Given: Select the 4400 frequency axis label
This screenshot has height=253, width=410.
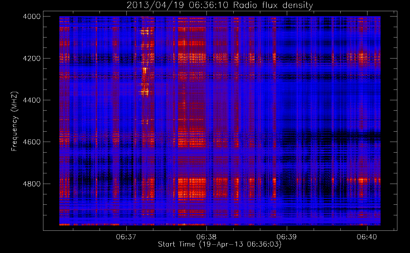Looking at the screenshot, I should click(x=32, y=100).
